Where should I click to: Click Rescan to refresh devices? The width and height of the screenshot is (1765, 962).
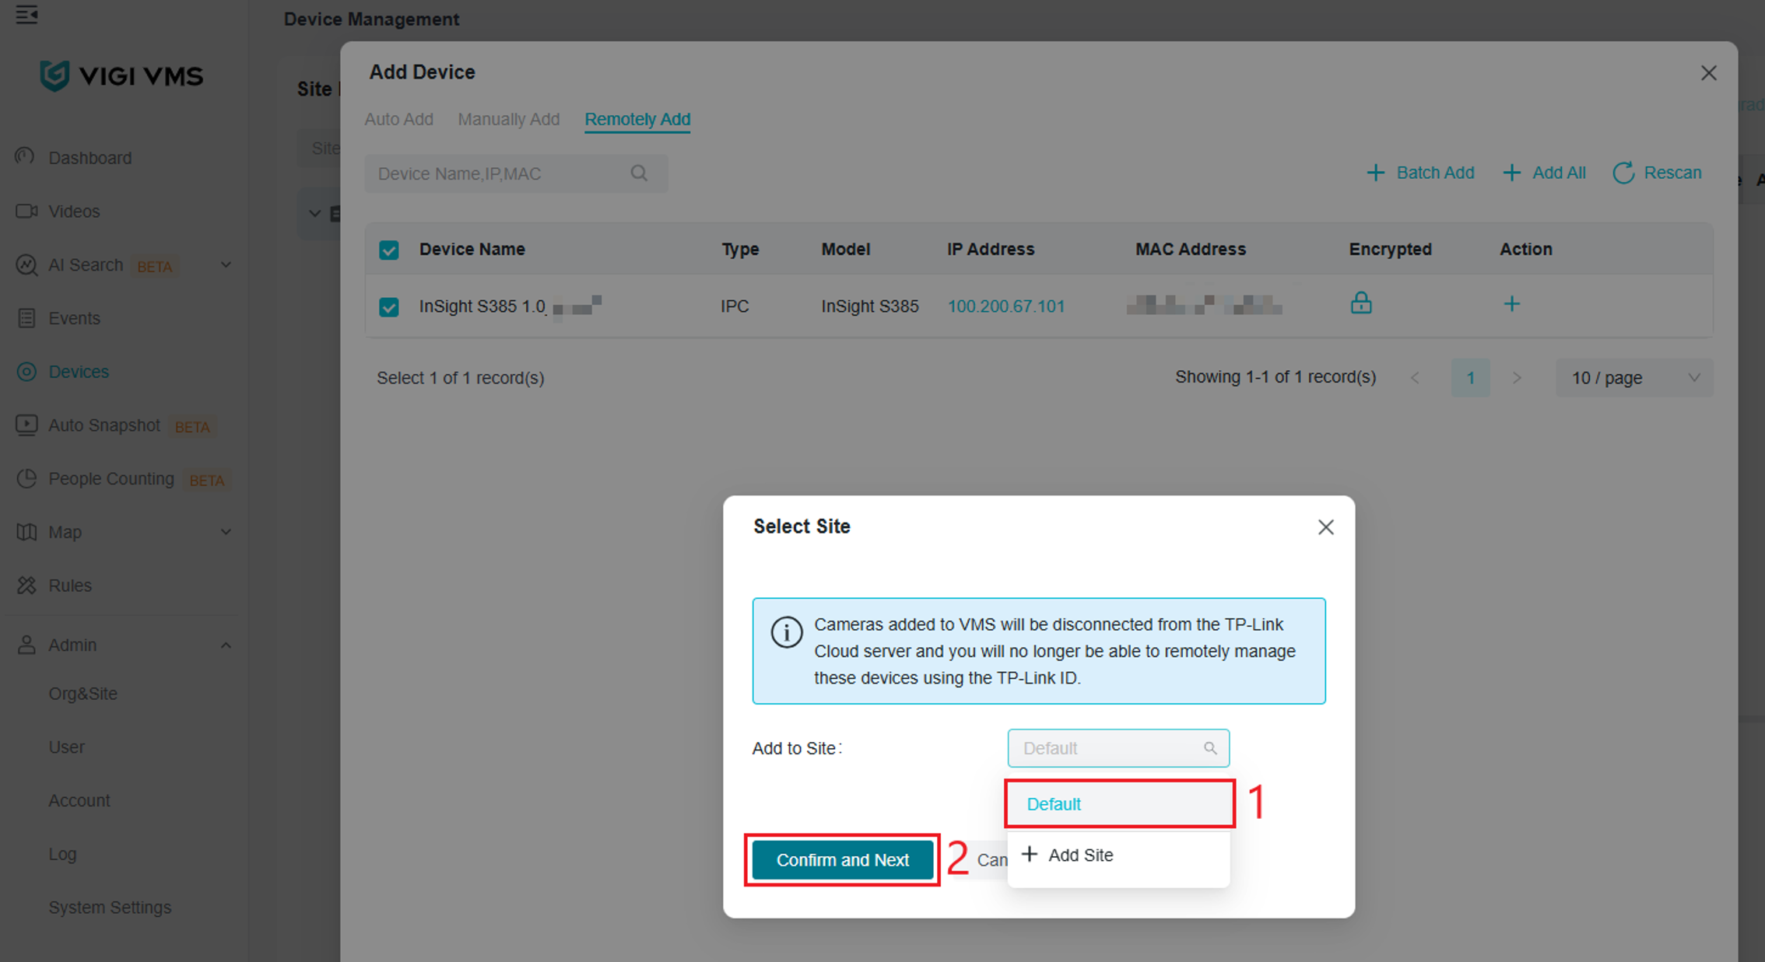[1657, 173]
